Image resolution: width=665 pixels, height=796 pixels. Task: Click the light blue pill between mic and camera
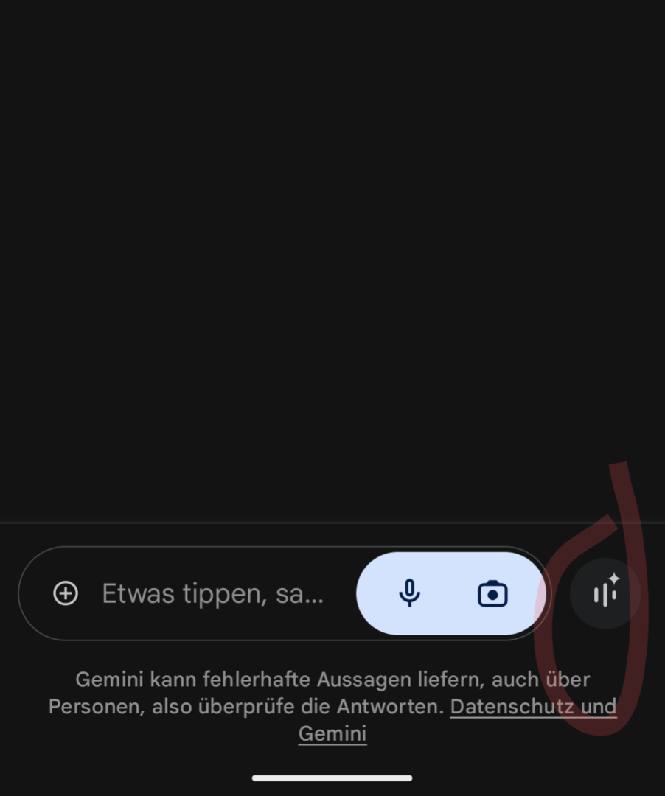[x=450, y=593]
